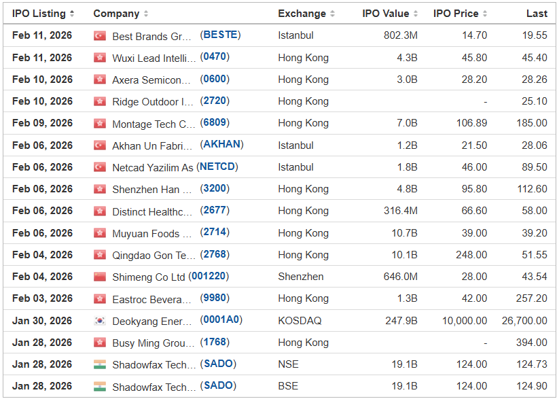Click IPO price 106.89 cell
Image resolution: width=559 pixels, height=399 pixels.
pyautogui.click(x=471, y=123)
